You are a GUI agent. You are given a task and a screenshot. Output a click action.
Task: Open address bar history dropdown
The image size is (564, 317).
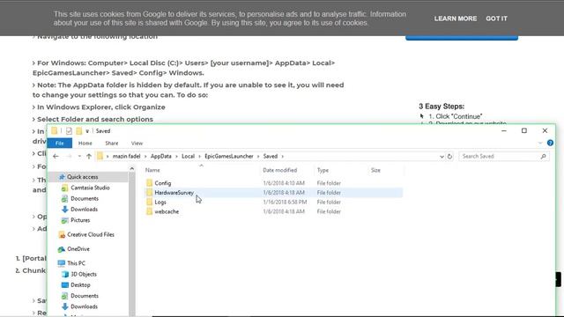[x=442, y=157]
